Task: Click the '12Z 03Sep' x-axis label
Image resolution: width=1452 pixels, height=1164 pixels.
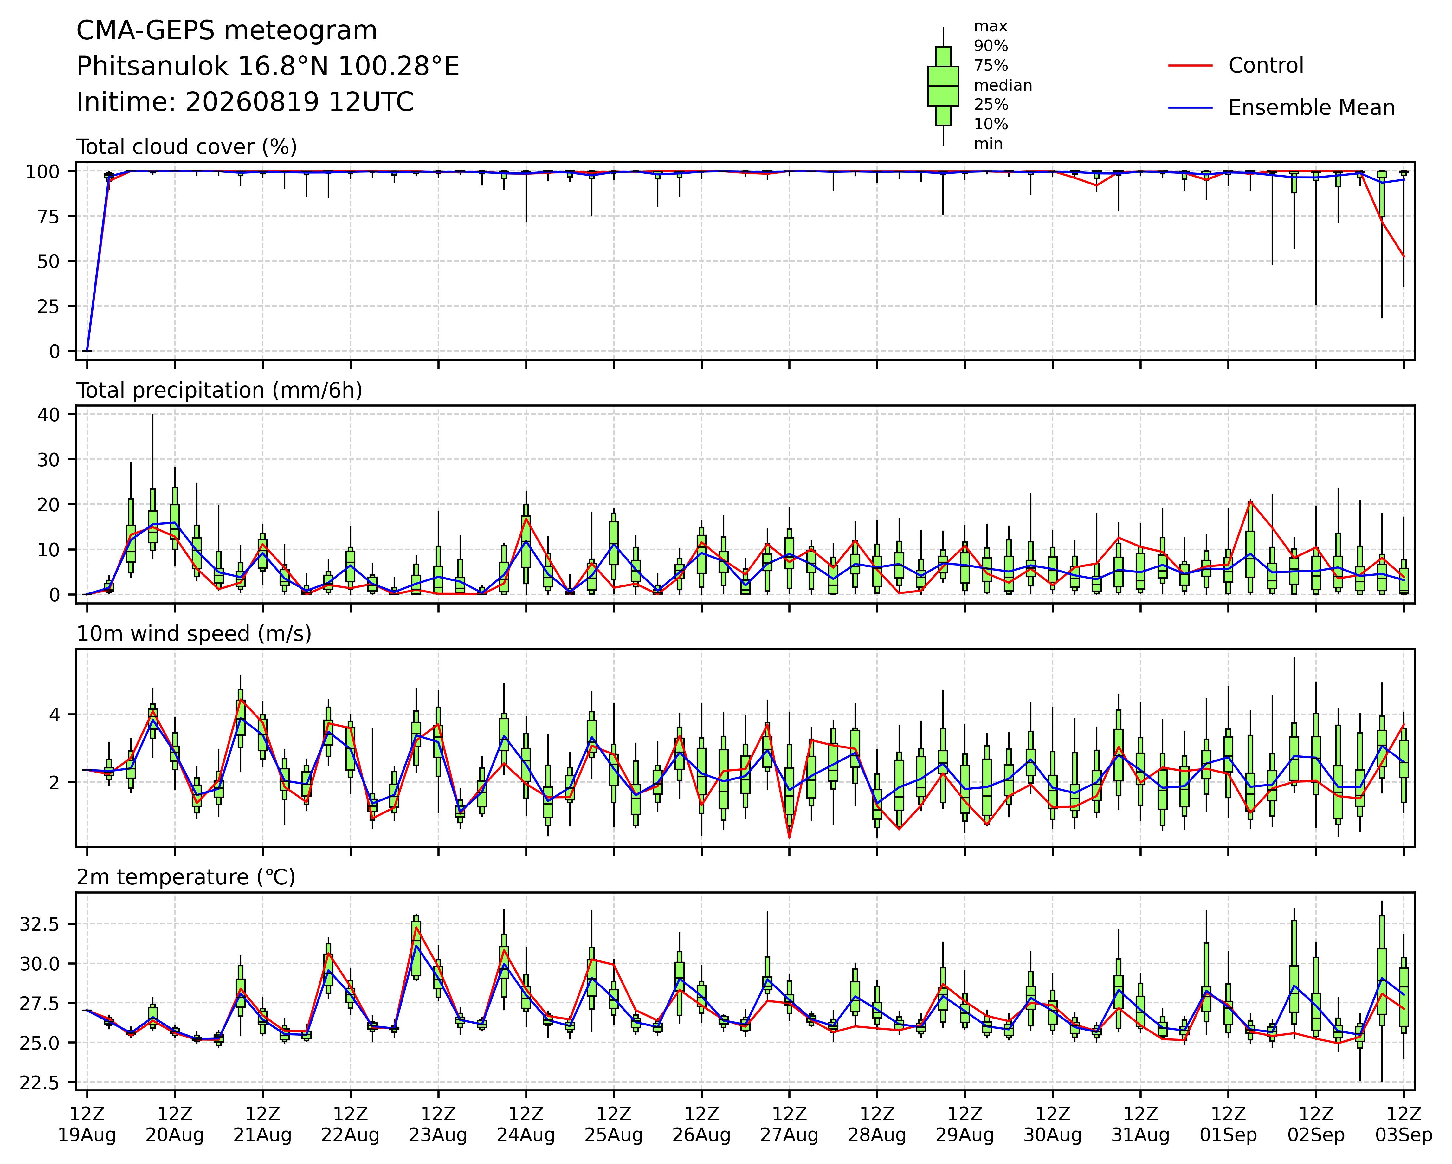Action: (1404, 1124)
